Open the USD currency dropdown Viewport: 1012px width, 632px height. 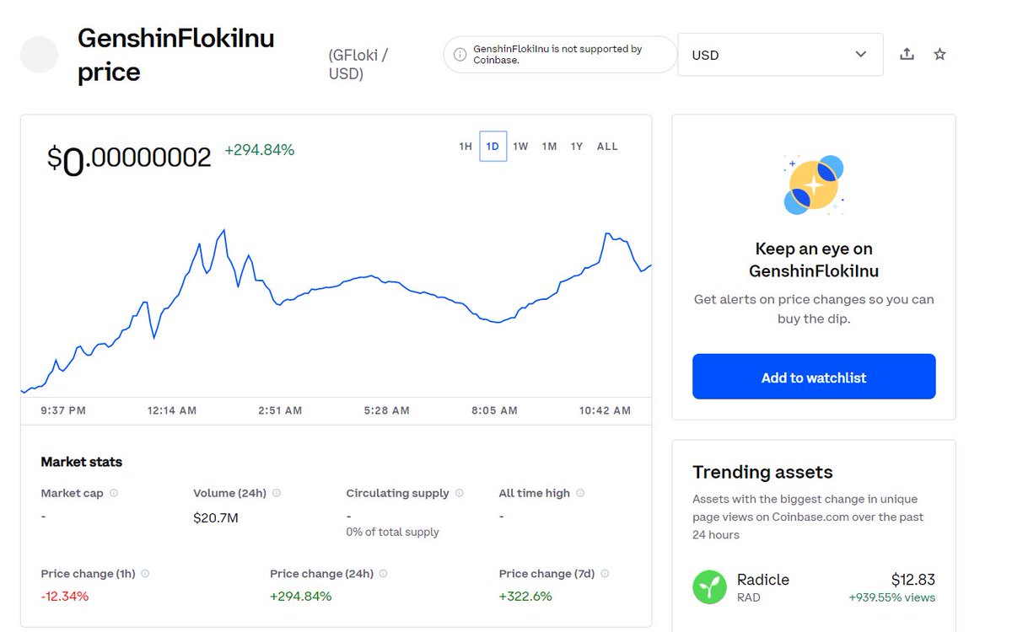[780, 55]
